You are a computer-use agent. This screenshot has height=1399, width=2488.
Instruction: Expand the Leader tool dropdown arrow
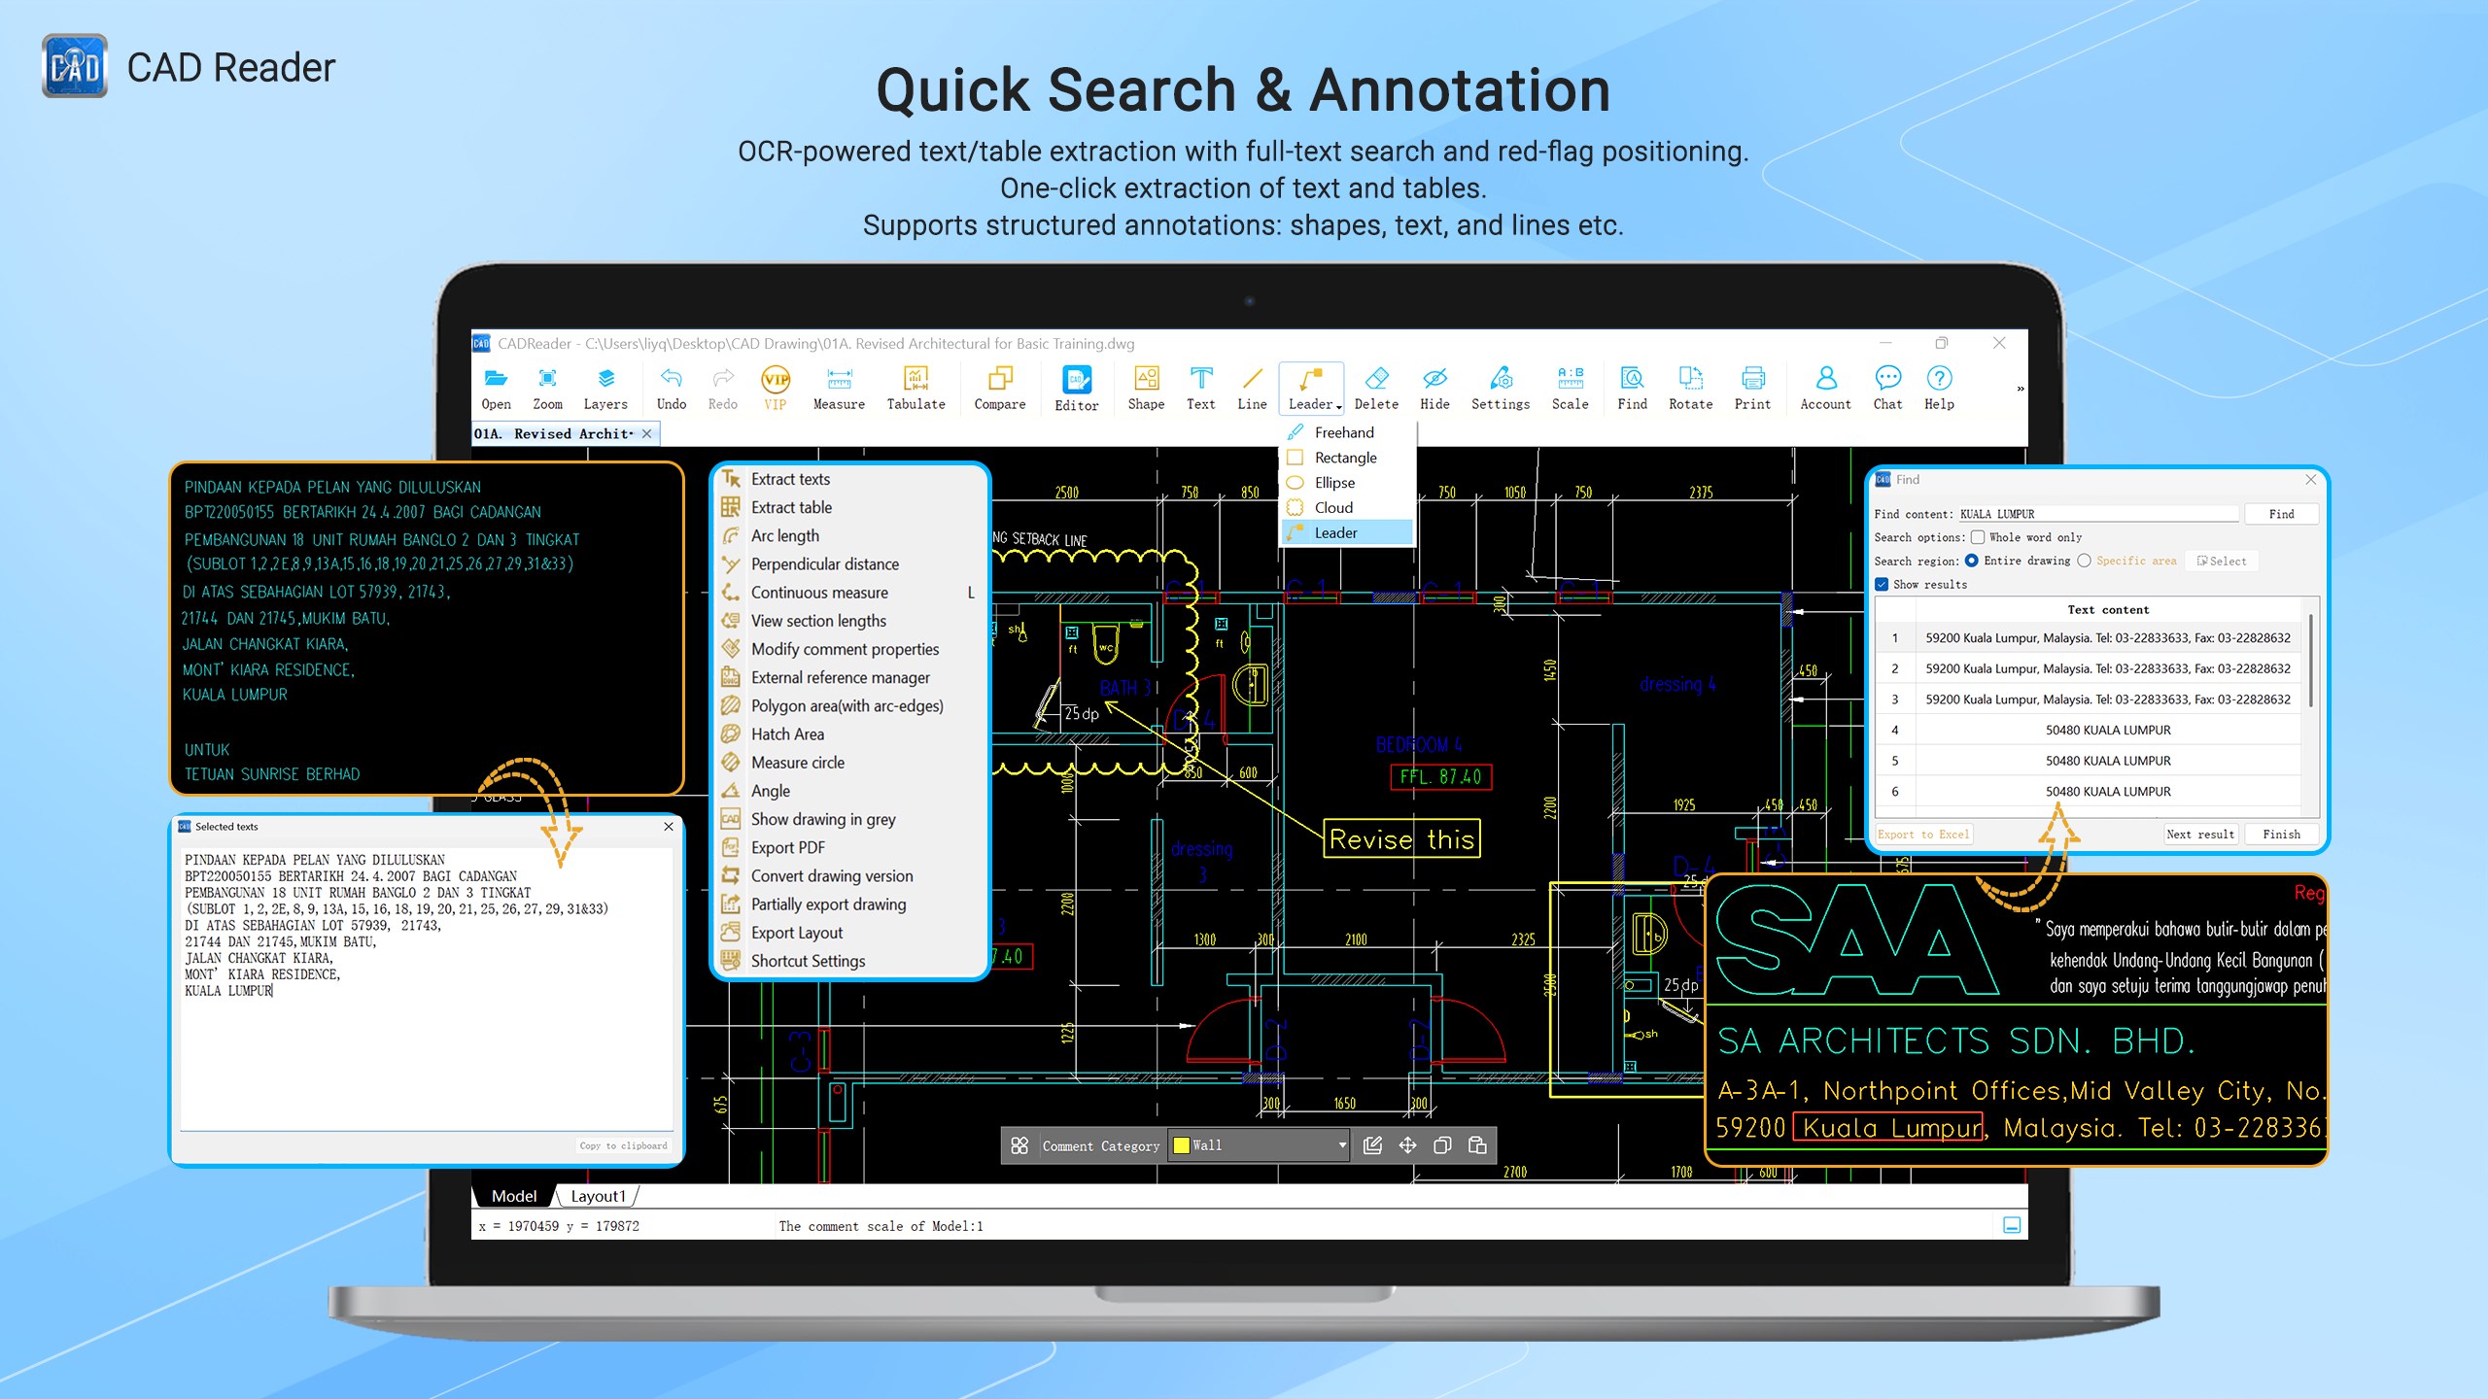[1339, 407]
